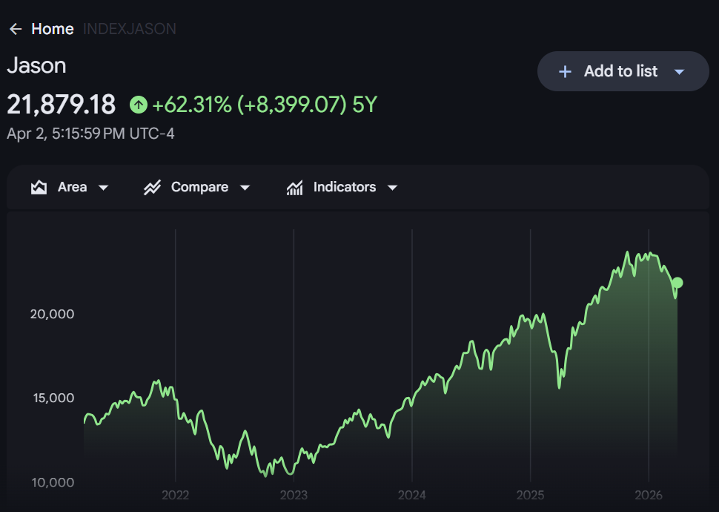This screenshot has width=719, height=512.
Task: Click the 21,879.18 index value
Action: coord(62,105)
